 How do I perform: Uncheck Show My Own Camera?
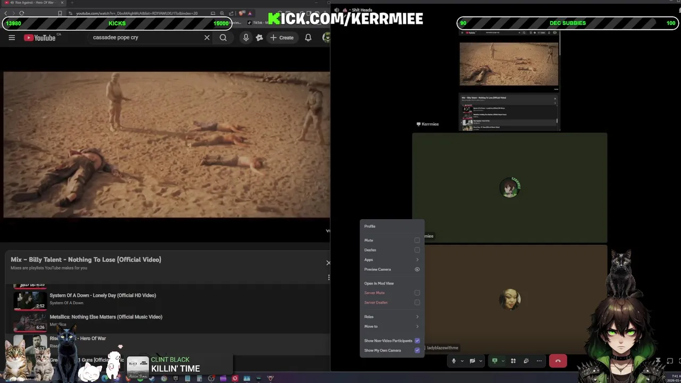(417, 350)
